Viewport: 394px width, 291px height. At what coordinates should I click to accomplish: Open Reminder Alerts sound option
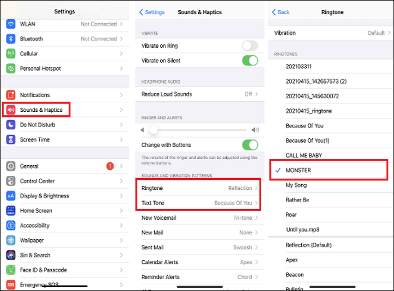click(200, 277)
